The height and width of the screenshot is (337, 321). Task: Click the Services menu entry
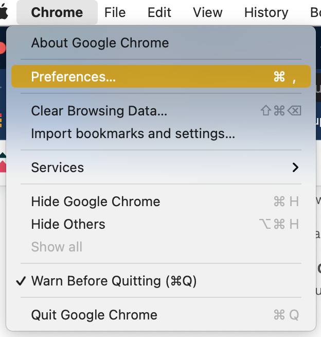click(x=161, y=167)
